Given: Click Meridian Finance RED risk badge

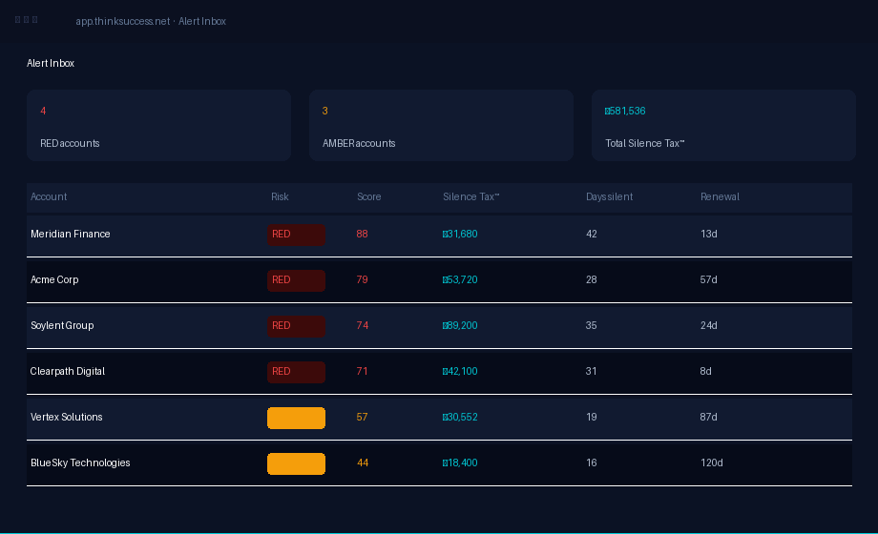Looking at the screenshot, I should tap(296, 236).
